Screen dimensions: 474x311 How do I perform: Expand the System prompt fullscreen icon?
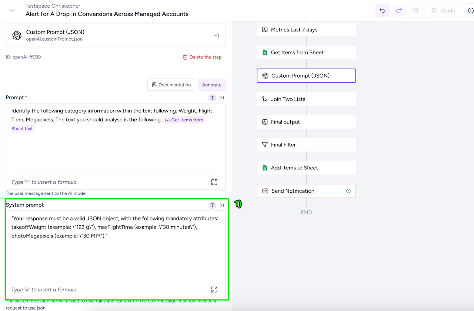click(214, 290)
